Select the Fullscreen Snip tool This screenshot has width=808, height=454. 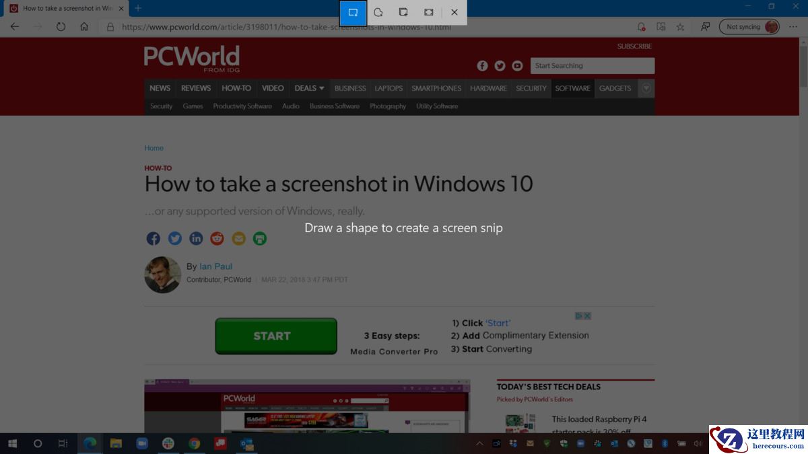[428, 12]
